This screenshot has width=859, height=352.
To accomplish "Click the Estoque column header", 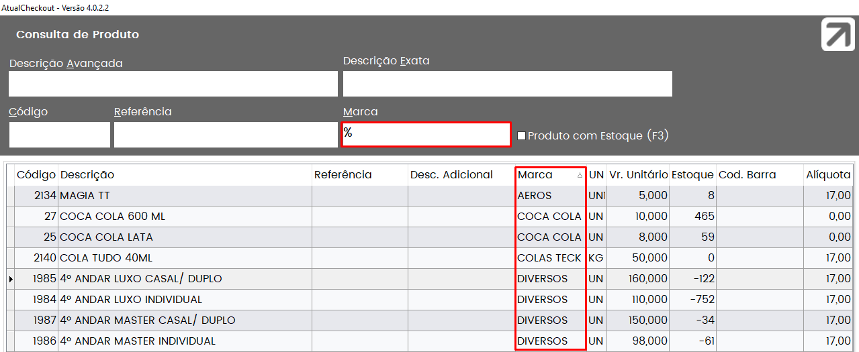I will pos(692,175).
